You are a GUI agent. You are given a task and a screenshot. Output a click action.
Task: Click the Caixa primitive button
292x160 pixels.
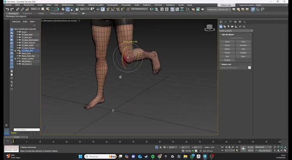(x=227, y=42)
